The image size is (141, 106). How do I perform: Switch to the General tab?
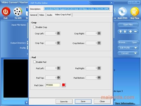click(x=34, y=15)
